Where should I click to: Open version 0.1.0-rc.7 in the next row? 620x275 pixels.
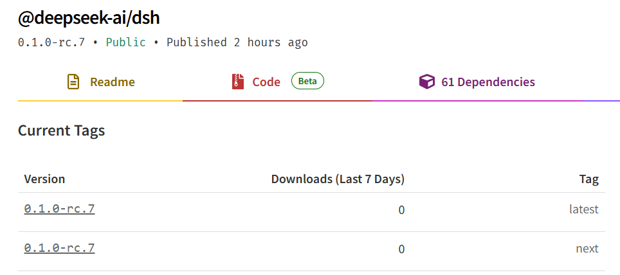click(x=59, y=248)
